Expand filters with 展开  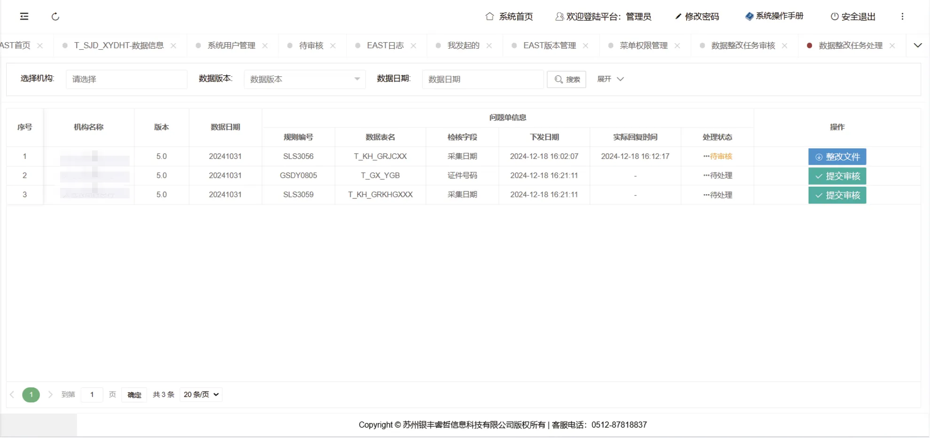click(x=610, y=79)
